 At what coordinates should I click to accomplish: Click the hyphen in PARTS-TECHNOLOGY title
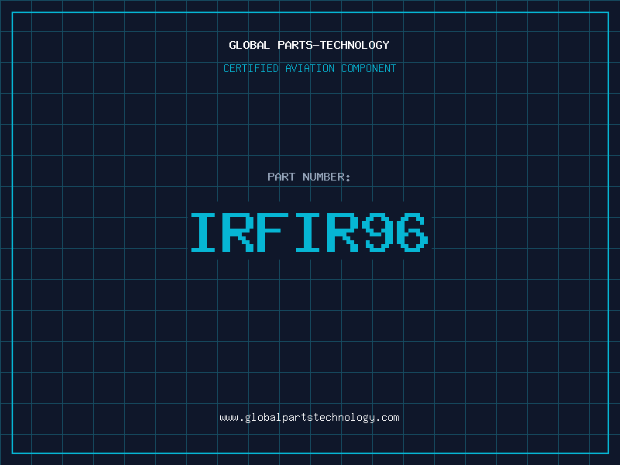[x=316, y=45]
